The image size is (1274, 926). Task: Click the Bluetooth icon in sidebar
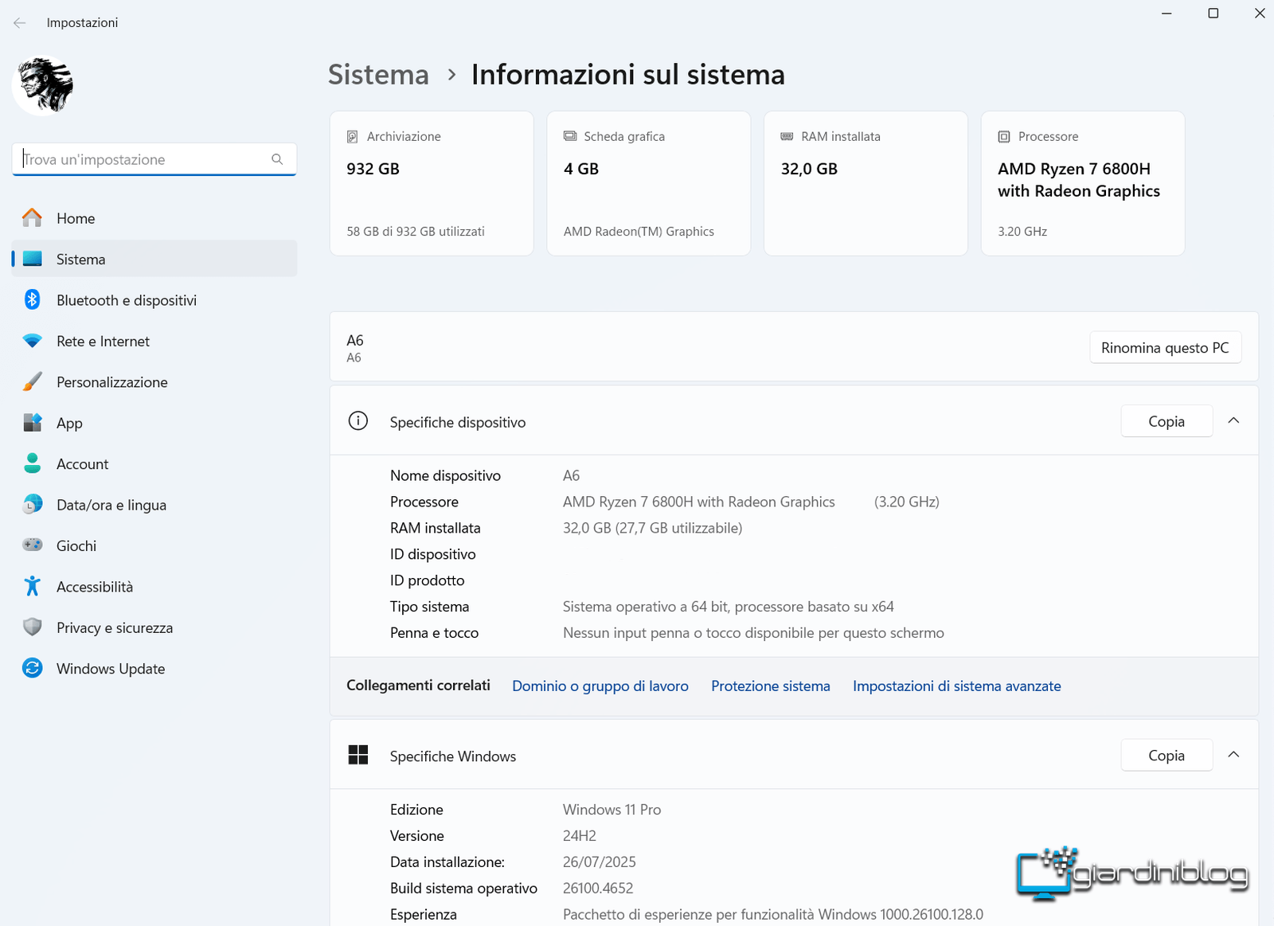tap(33, 300)
